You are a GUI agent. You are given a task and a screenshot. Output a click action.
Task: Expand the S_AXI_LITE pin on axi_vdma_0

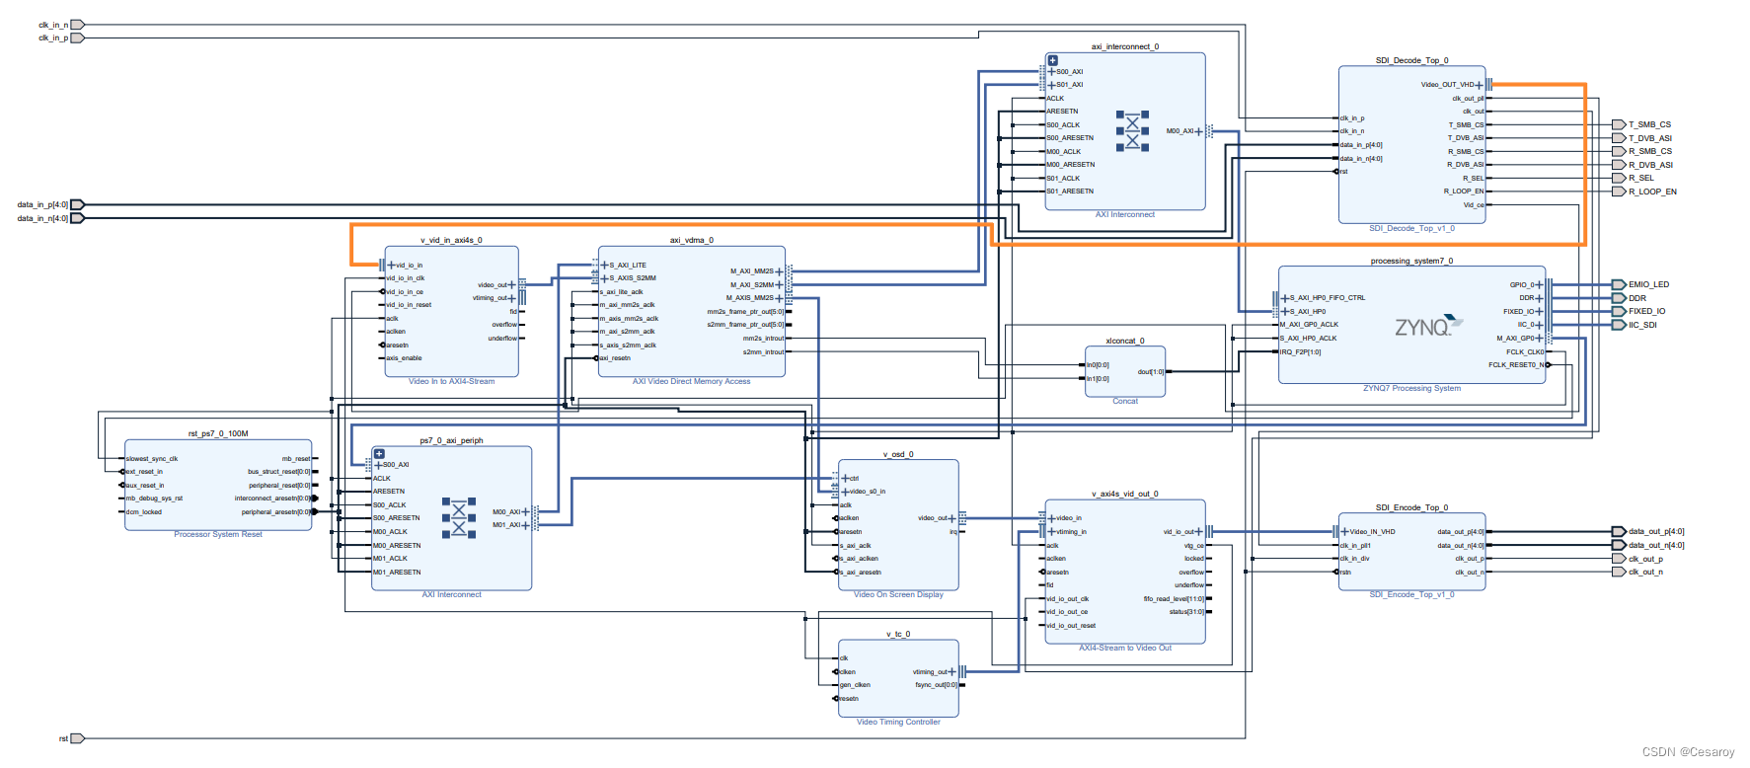point(605,265)
